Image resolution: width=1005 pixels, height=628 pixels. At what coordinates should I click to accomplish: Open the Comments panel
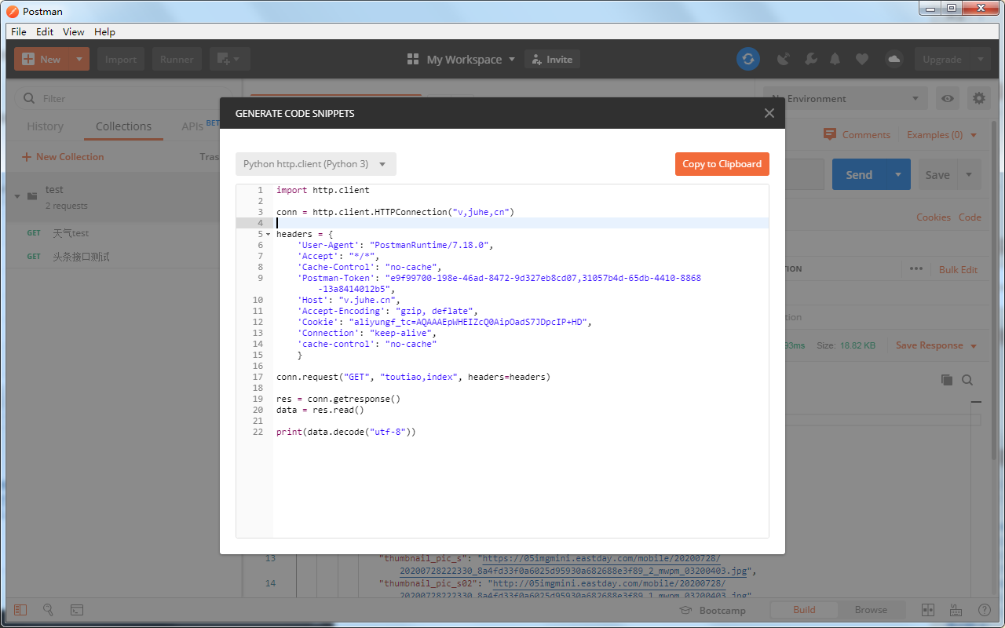857,135
